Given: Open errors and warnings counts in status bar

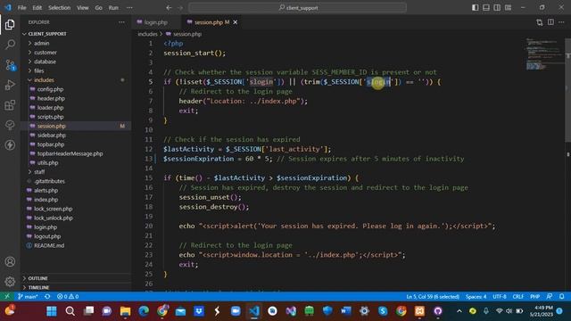Looking at the screenshot, I should point(68,297).
